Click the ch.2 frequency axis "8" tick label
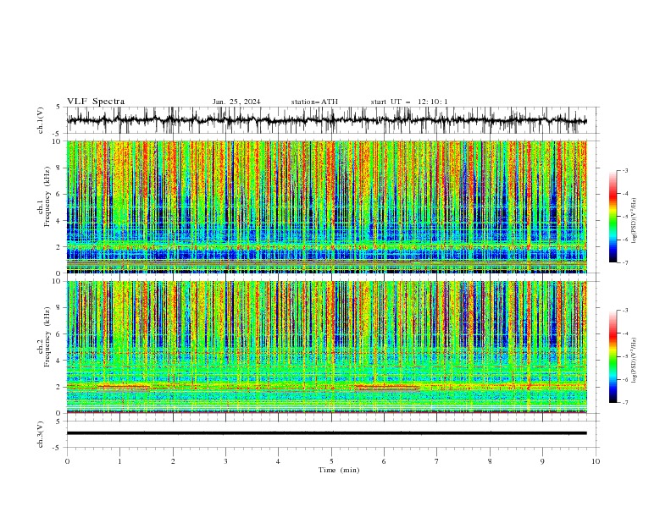The width and height of the screenshot is (671, 518). (x=60, y=308)
